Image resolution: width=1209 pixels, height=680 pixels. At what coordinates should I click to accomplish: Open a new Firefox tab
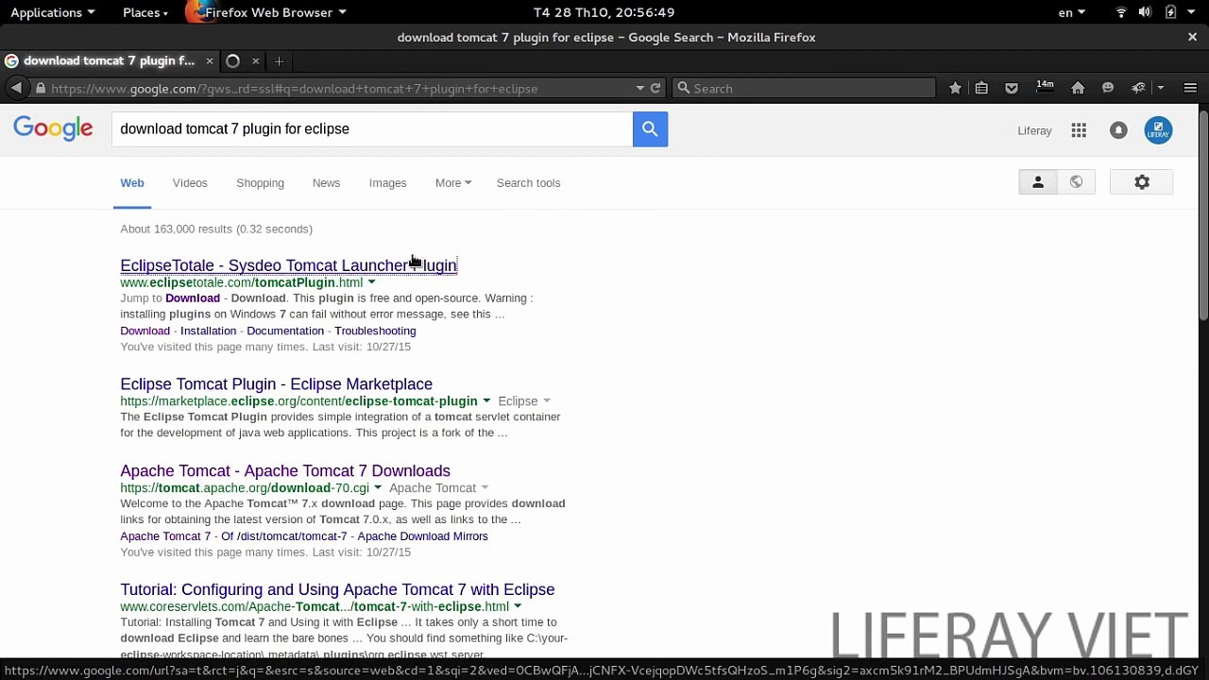click(279, 61)
